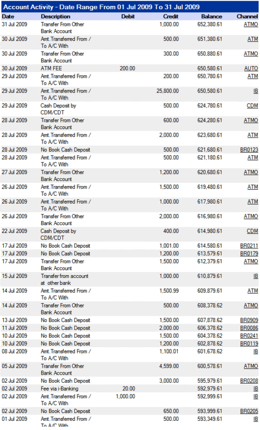Open the CDM link on 29 Jul 2009 row
The image size is (260, 430).
[x=252, y=106]
